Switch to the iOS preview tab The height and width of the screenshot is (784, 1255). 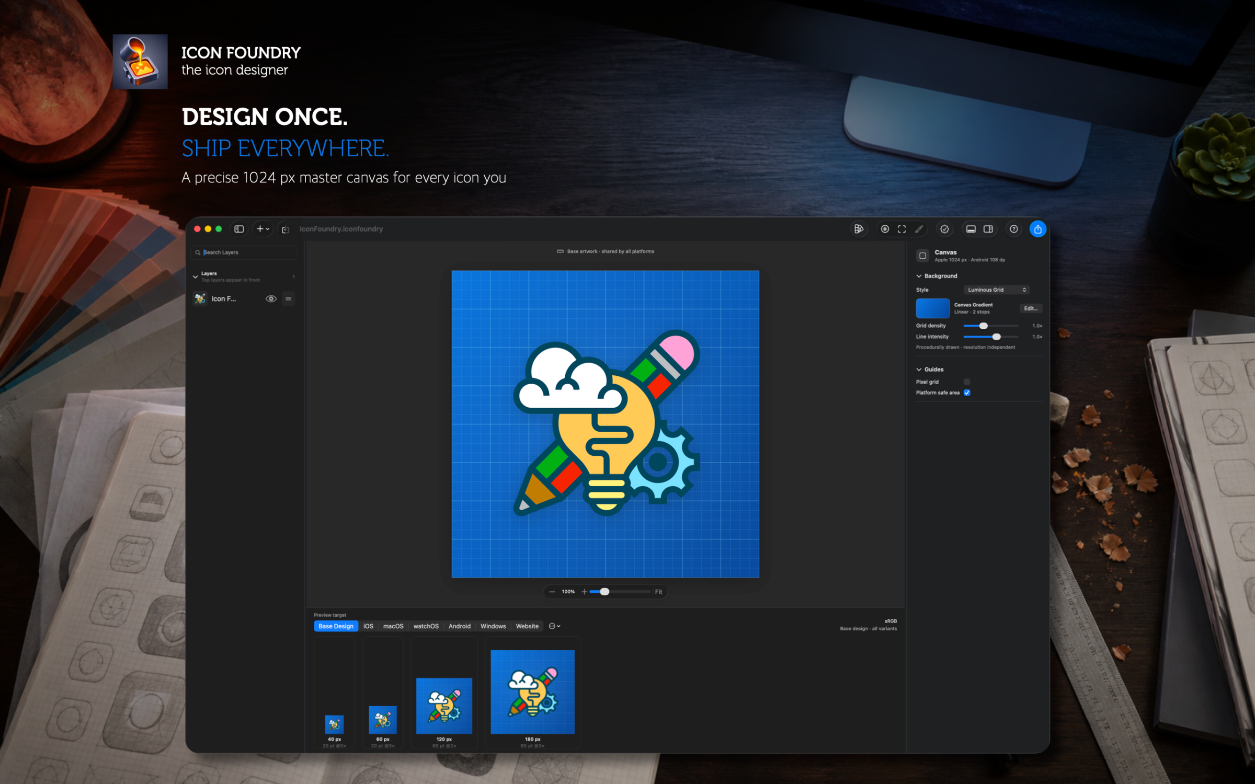[369, 626]
